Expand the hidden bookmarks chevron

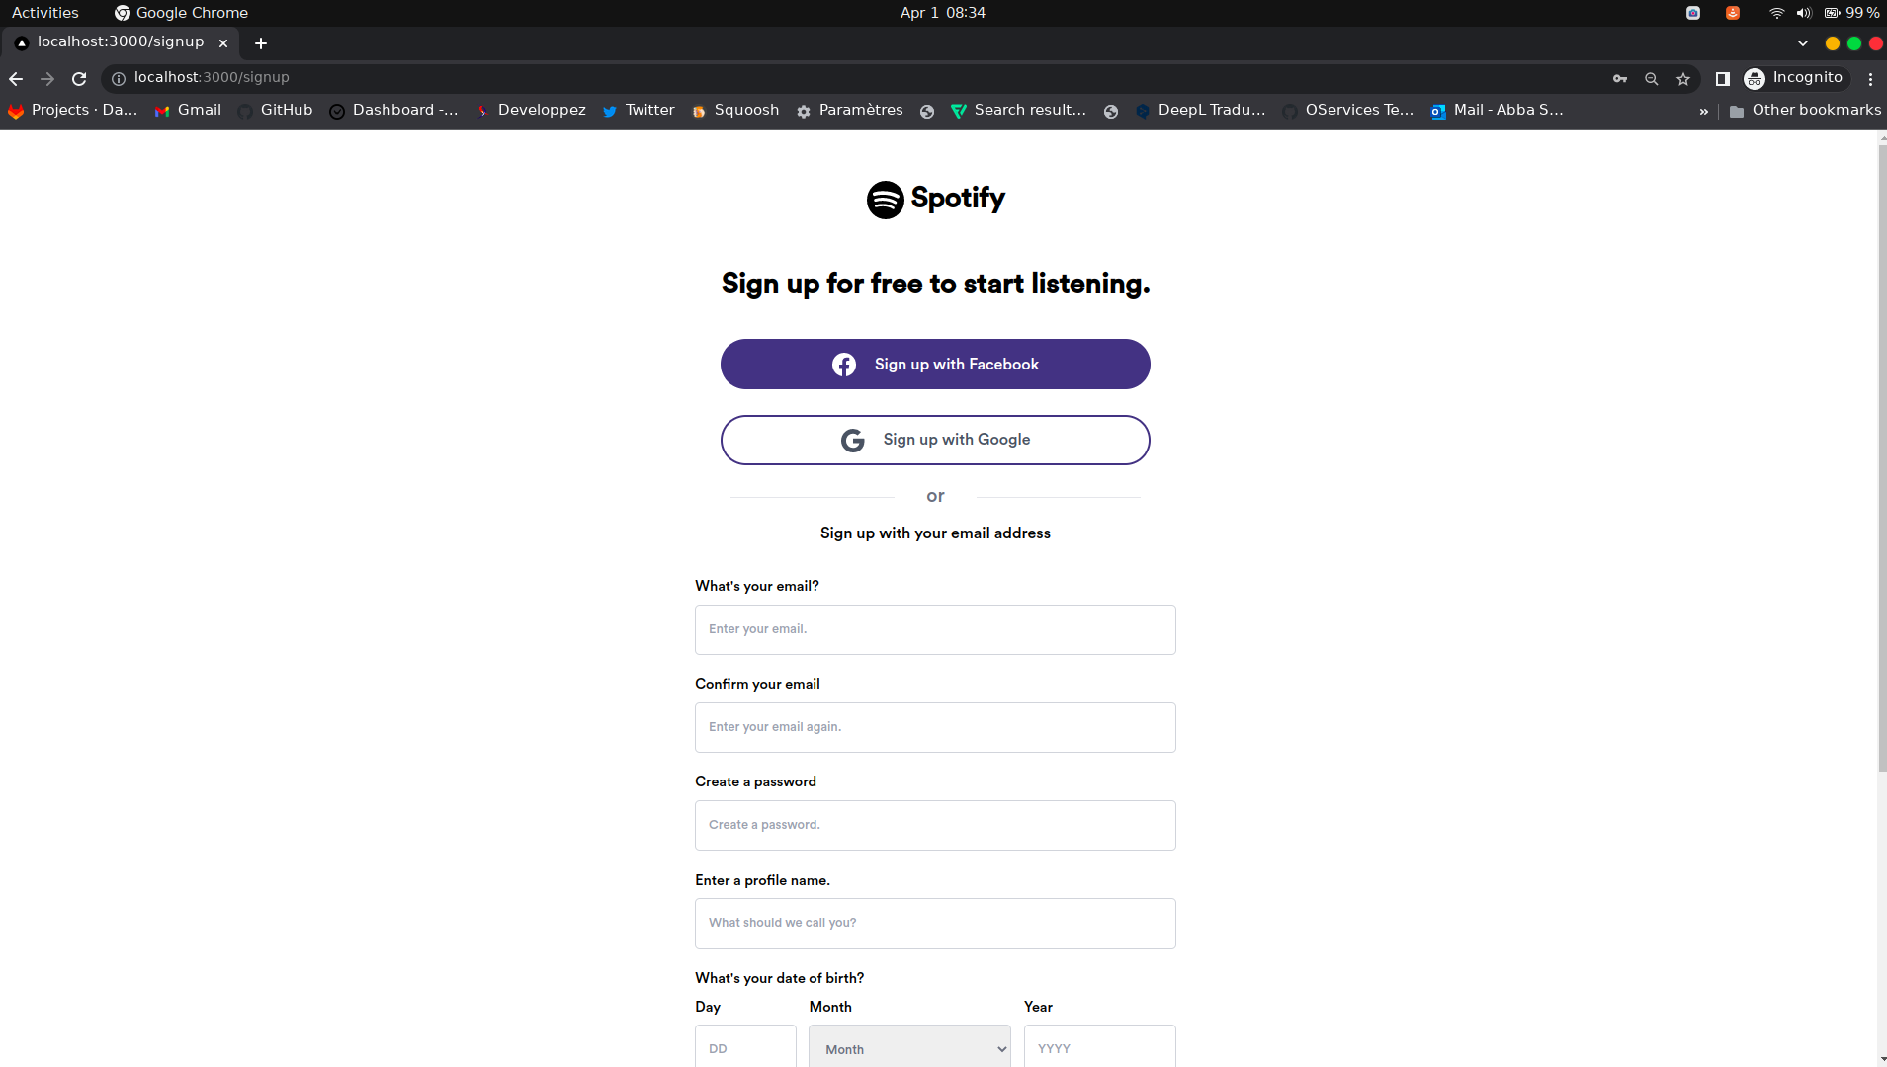coord(1704,110)
